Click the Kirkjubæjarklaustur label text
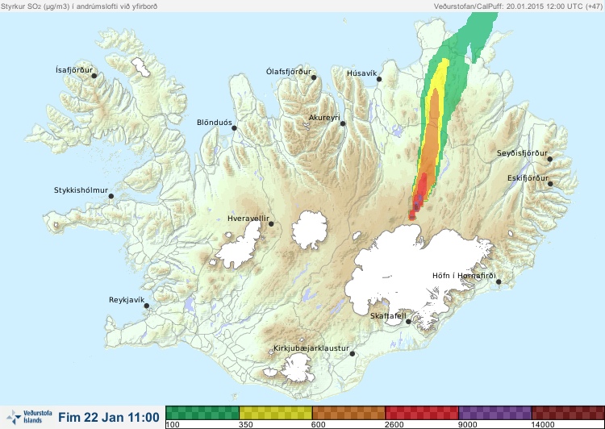The width and height of the screenshot is (605, 429). click(311, 348)
